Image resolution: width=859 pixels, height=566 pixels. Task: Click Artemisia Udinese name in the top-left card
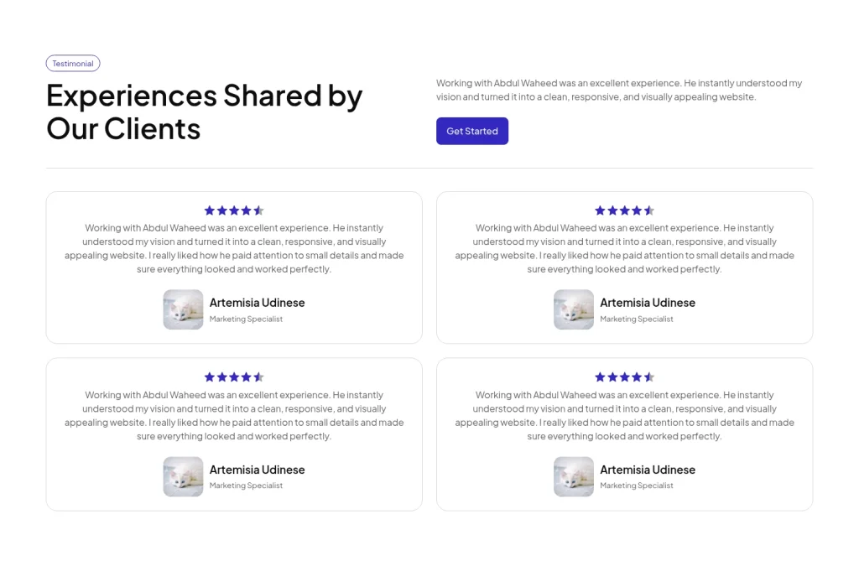point(257,303)
